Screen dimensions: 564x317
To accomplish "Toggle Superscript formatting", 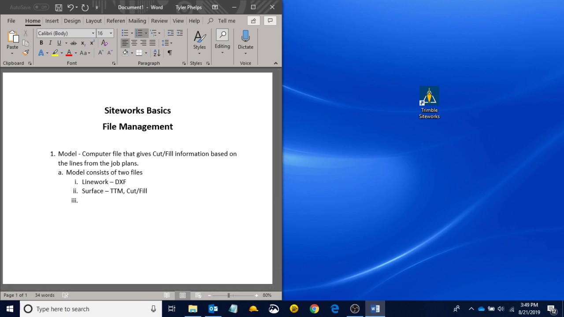I will pyautogui.click(x=92, y=43).
